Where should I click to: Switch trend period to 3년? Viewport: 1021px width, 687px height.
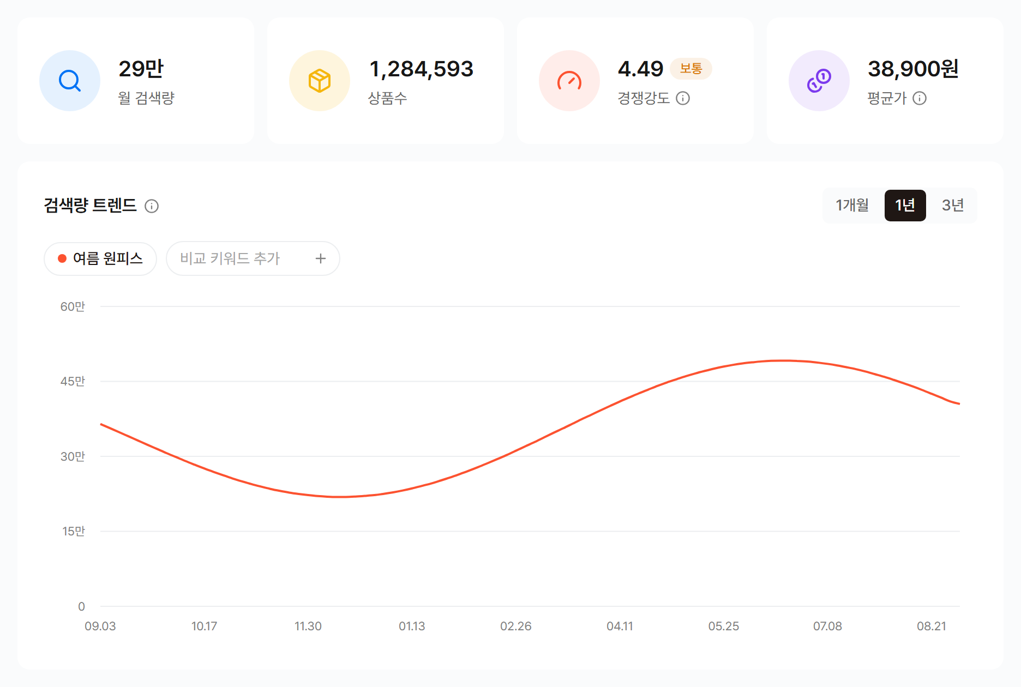[x=953, y=205]
